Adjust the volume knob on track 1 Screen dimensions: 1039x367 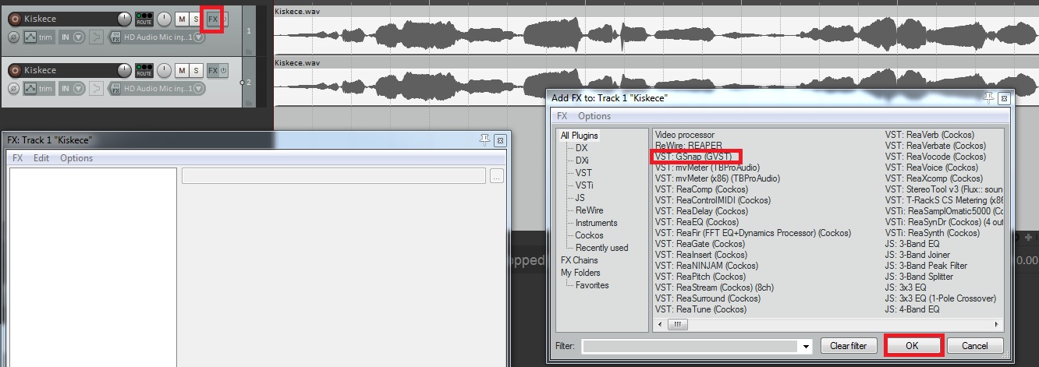click(124, 19)
